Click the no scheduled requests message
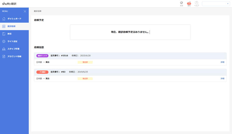The width and height of the screenshot is (232, 134). [x=130, y=32]
